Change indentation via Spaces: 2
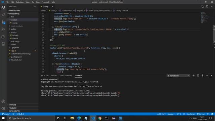This screenshot has height=121, width=215. (171, 114)
